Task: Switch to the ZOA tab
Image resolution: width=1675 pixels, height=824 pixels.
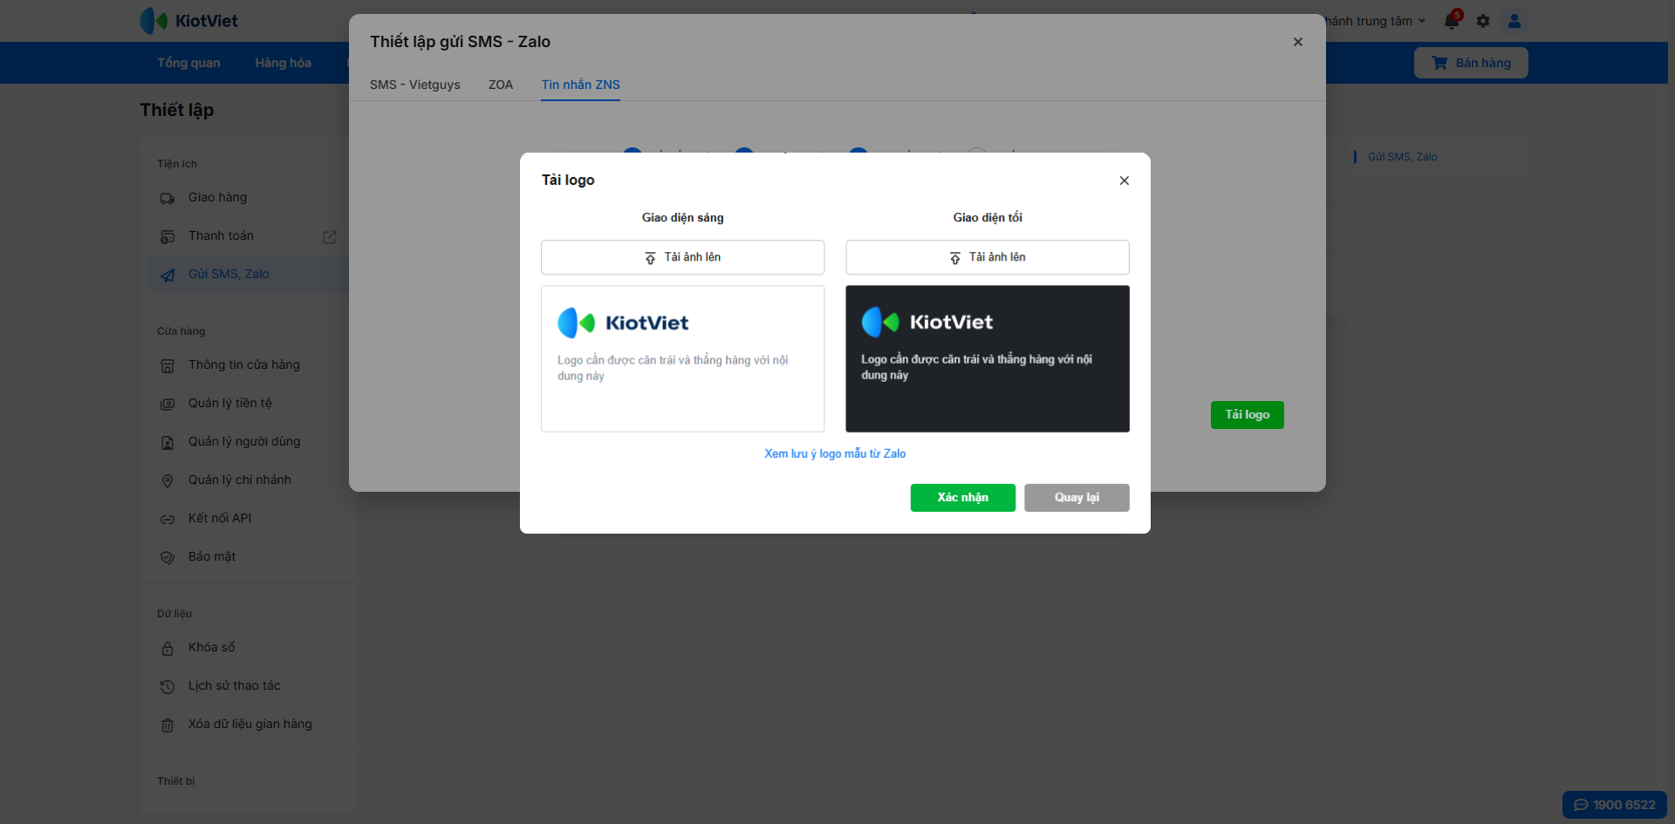Action: (501, 85)
